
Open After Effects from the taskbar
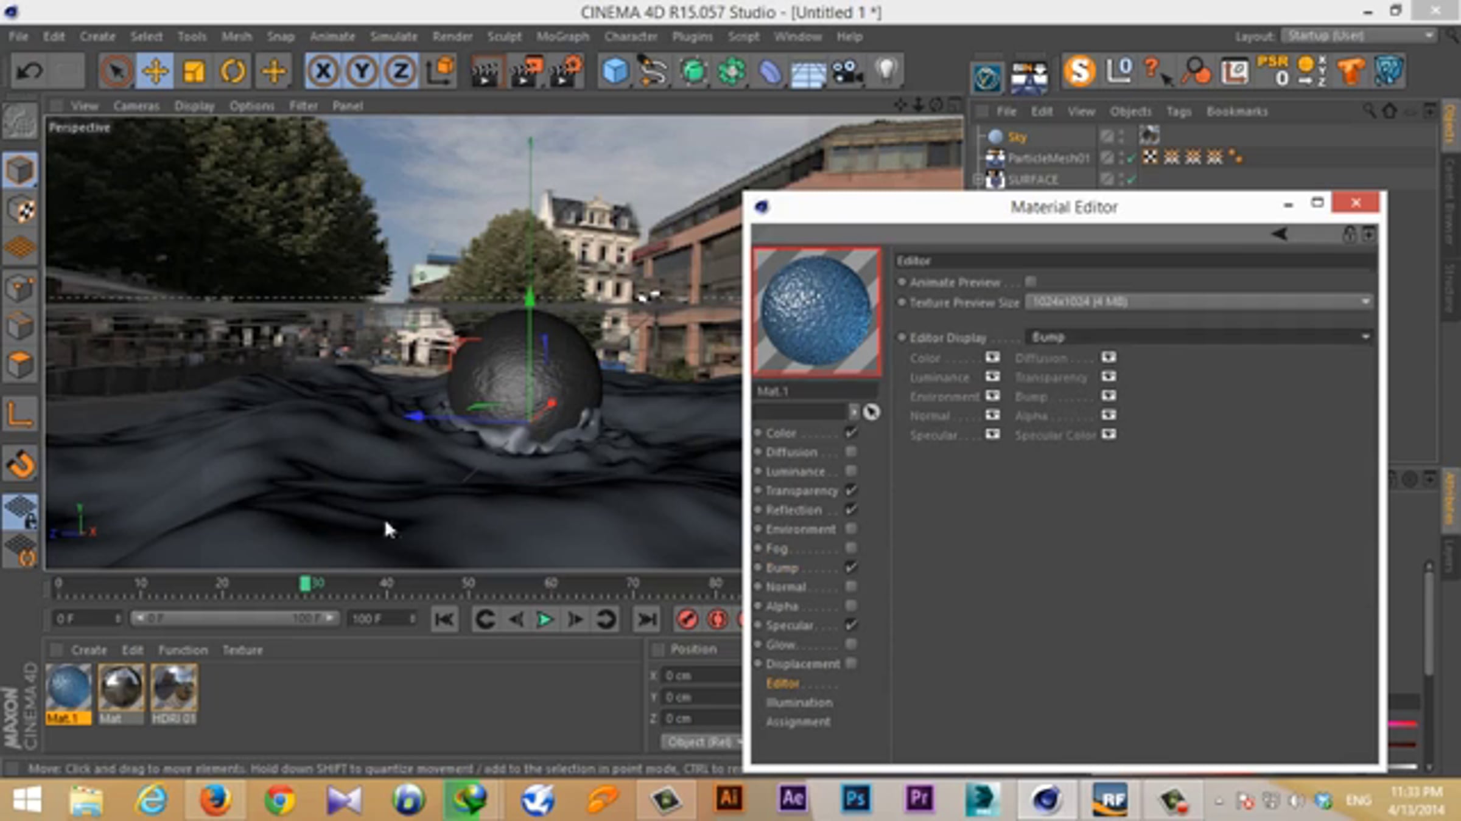[x=792, y=799]
